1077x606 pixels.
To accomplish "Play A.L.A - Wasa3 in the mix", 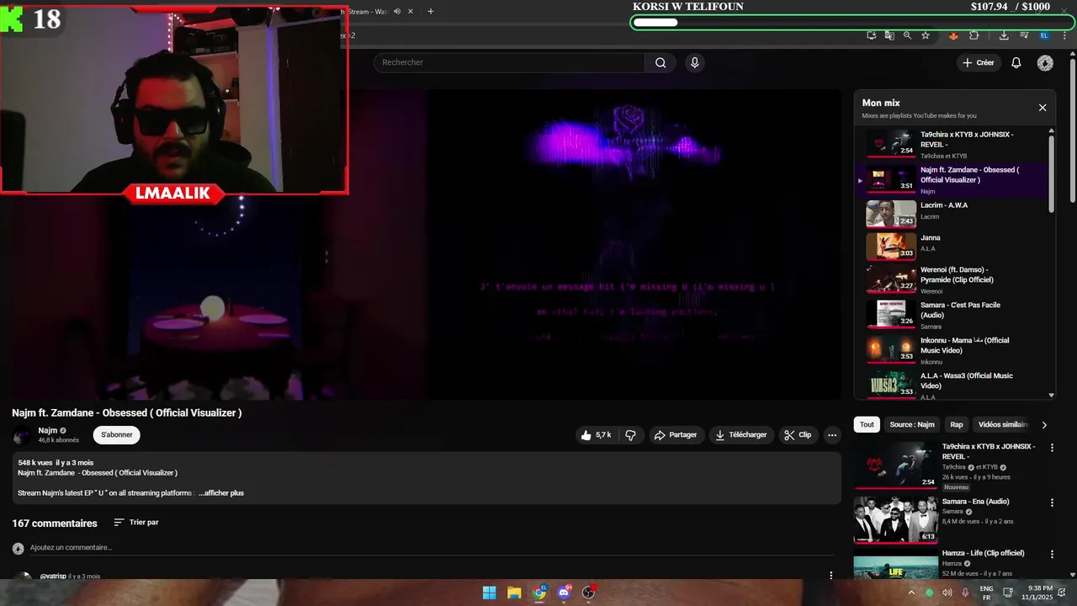I will [951, 385].
